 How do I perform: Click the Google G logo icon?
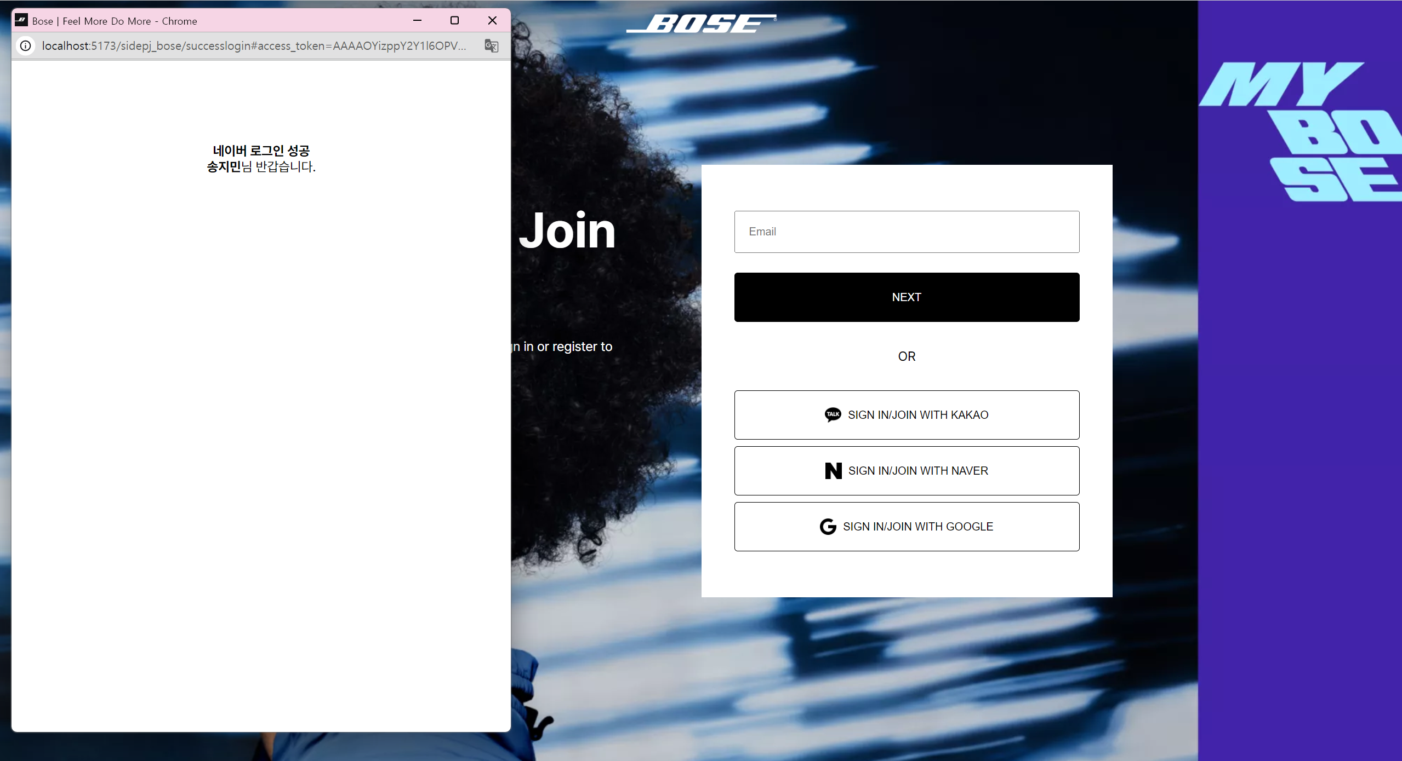point(828,527)
